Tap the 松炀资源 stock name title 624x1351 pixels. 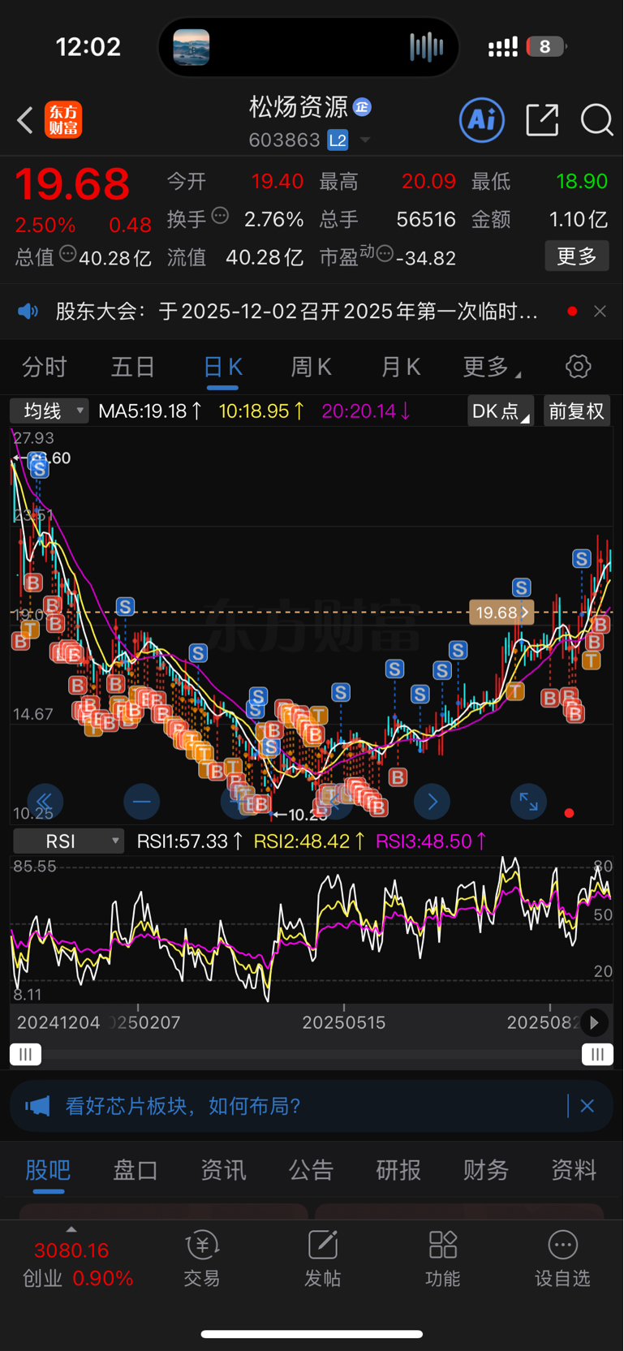[x=298, y=106]
